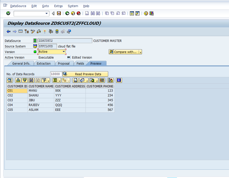The image size is (229, 178).
Task: Select the pencil edit icon below the title
Action: point(33,31)
